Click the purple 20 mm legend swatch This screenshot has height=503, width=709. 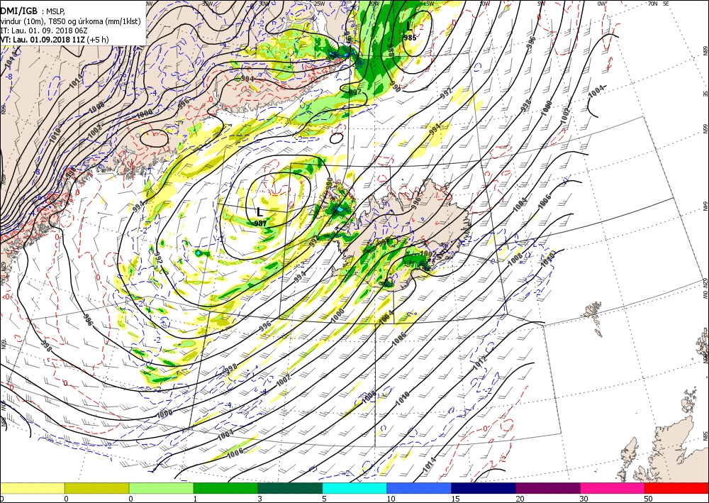point(548,488)
